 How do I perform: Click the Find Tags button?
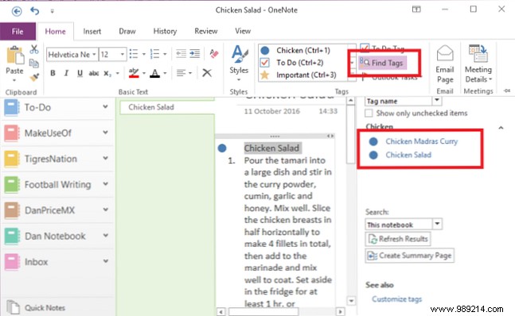tap(382, 63)
